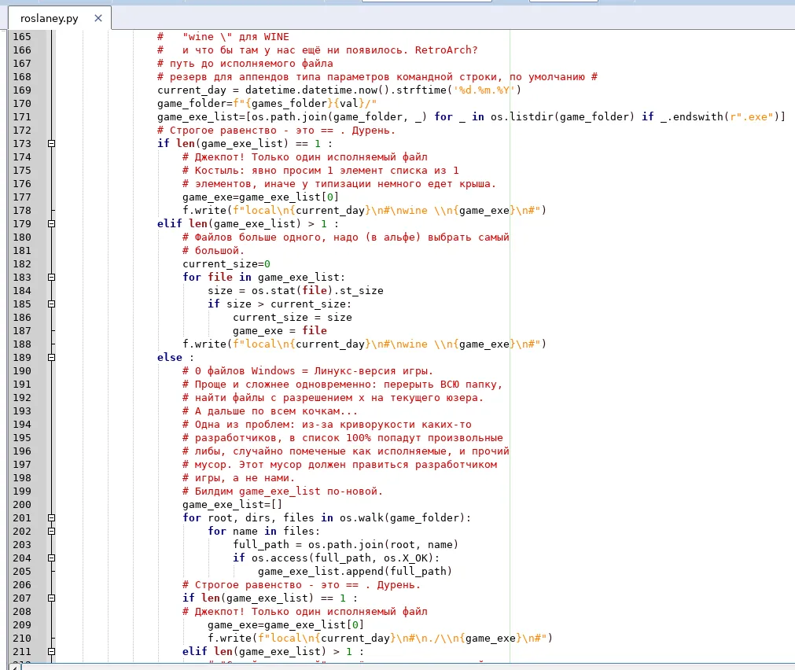Image resolution: width=795 pixels, height=670 pixels.
Task: Collapse the elif fold at line 211
Action: click(51, 651)
